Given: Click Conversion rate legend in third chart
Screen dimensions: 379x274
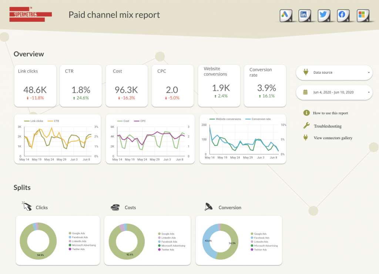Looking at the screenshot, I should click(258, 119).
